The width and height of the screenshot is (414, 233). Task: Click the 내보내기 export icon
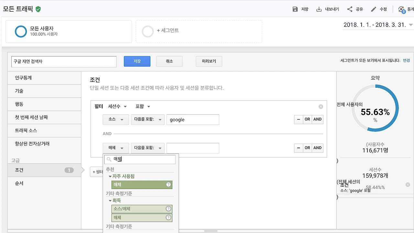tap(319, 9)
